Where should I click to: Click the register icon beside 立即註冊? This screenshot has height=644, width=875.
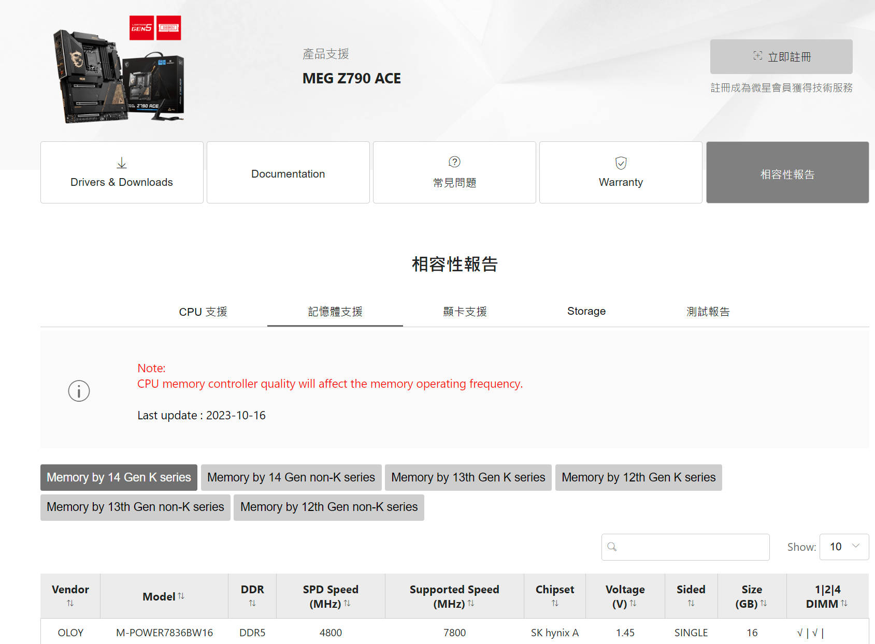click(x=757, y=56)
